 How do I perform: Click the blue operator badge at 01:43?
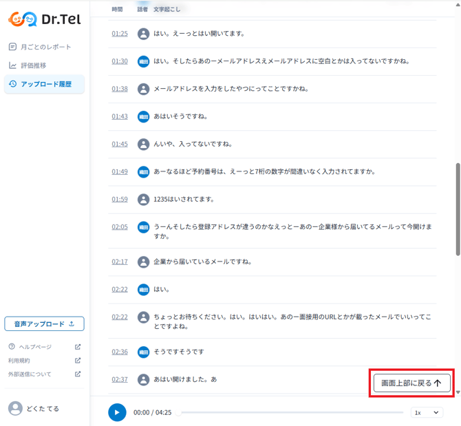[x=144, y=117]
